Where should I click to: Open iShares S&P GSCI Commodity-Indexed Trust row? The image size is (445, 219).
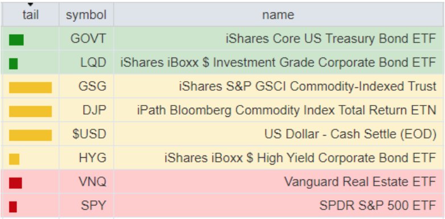(222, 86)
